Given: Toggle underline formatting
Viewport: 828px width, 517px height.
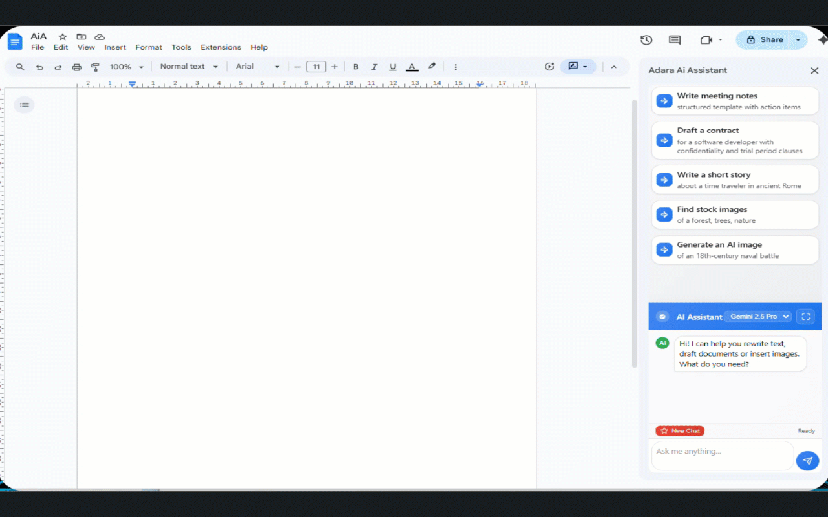Looking at the screenshot, I should (x=393, y=67).
